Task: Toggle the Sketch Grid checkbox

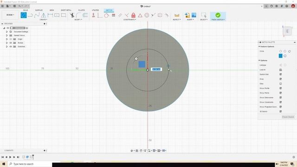Action: [280, 74]
